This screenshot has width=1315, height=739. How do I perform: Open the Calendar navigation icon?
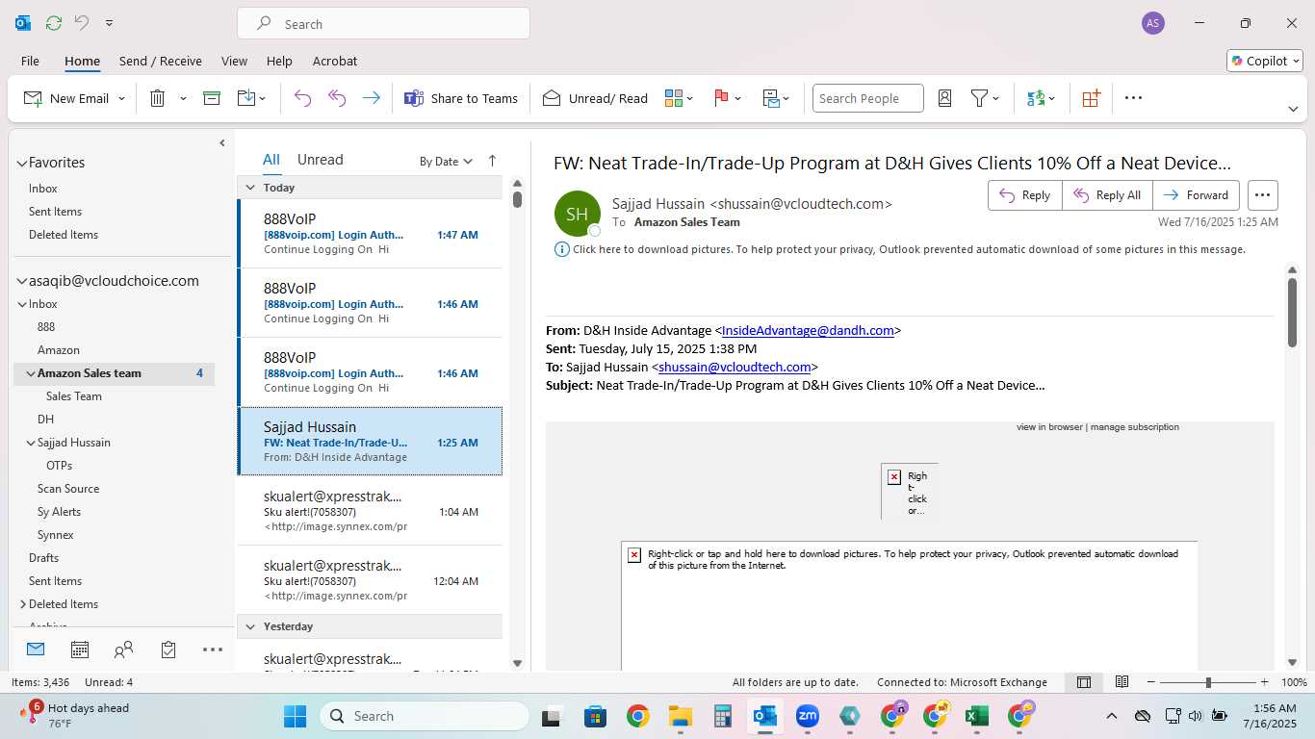pos(80,650)
